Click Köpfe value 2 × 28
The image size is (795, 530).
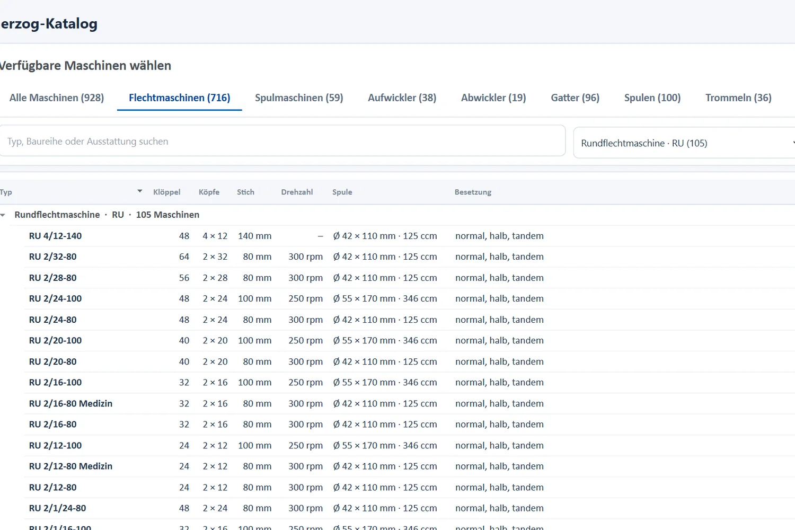pyautogui.click(x=215, y=278)
